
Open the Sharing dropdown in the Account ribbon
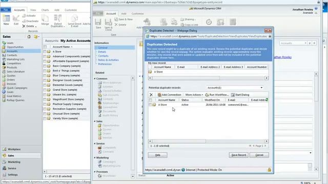188,19
